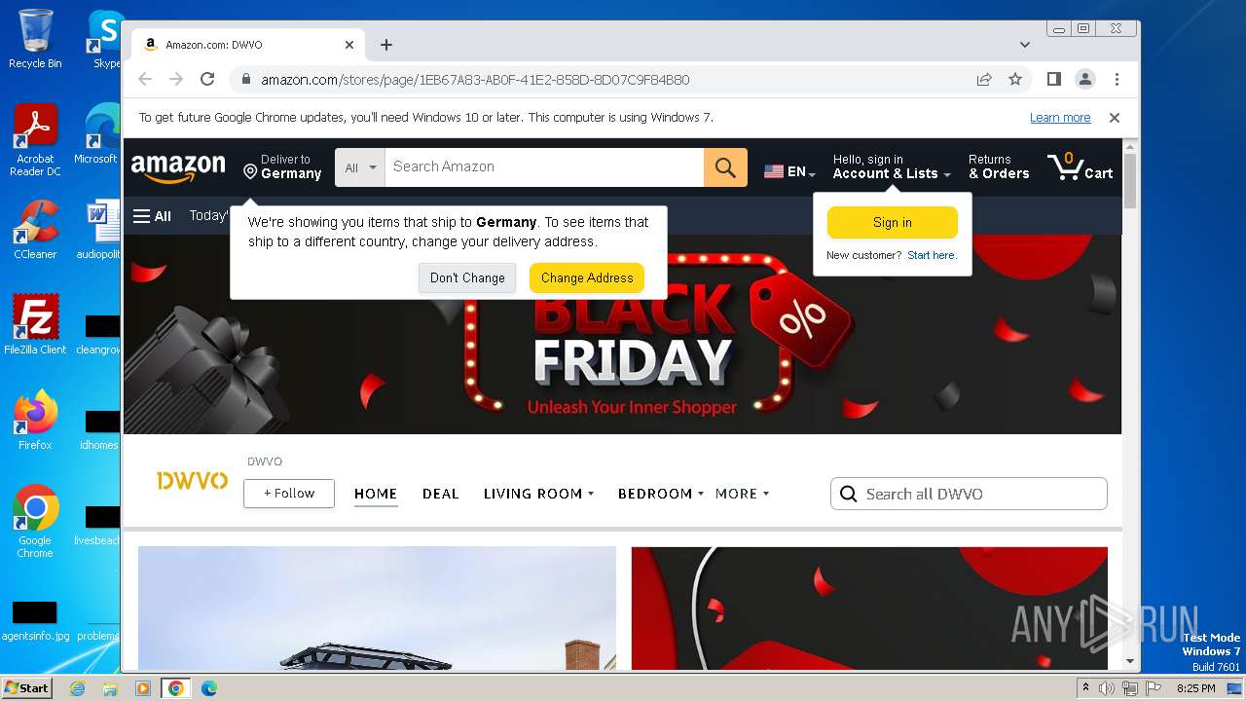The width and height of the screenshot is (1246, 701).
Task: Expand the search category All dropdown
Action: (360, 167)
